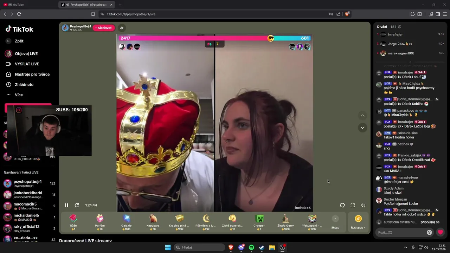Screen dimensions: 450x253
Task: Open browser extensions puzzle icon
Action: point(412,14)
